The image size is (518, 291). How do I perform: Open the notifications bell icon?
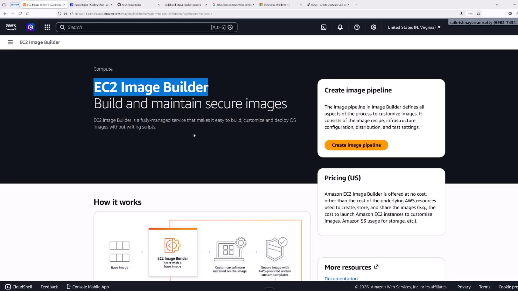340,27
